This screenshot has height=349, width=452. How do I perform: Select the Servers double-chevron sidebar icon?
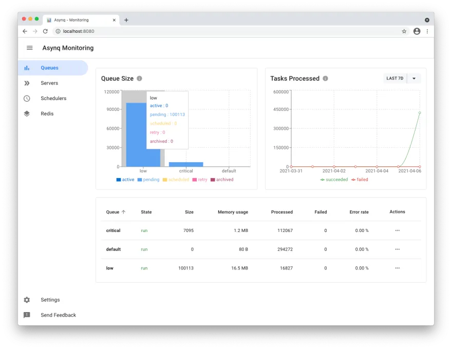[x=27, y=83]
